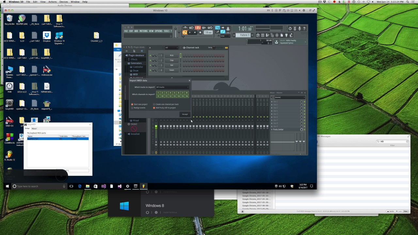Select the MIDI folder in plugin browser
418x235 pixels.
135,74
